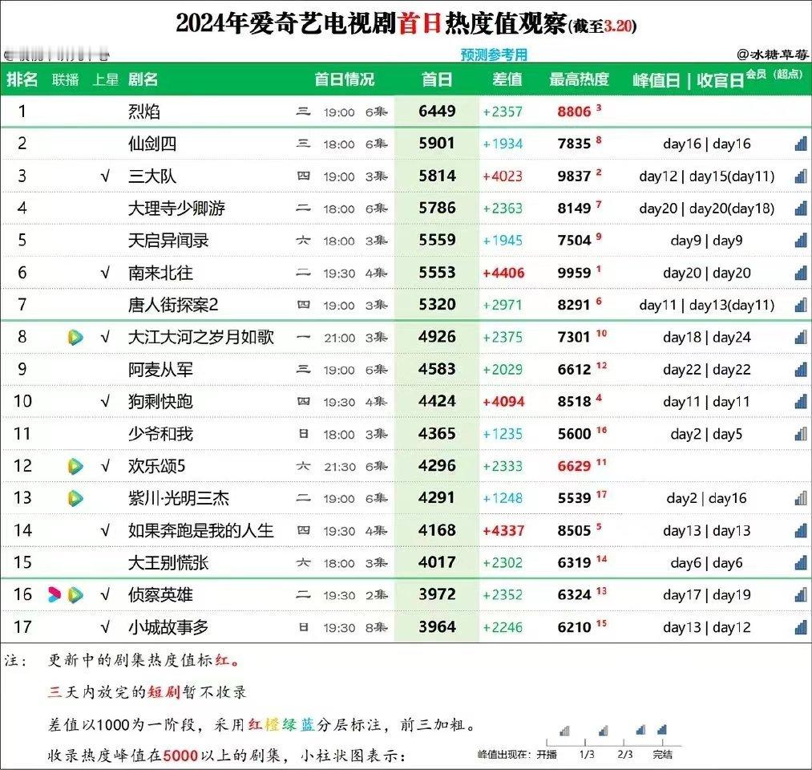Click the difference value +4337
This screenshot has height=770, width=812.
pyautogui.click(x=503, y=531)
